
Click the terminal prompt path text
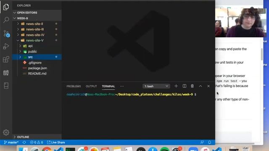click(154, 94)
